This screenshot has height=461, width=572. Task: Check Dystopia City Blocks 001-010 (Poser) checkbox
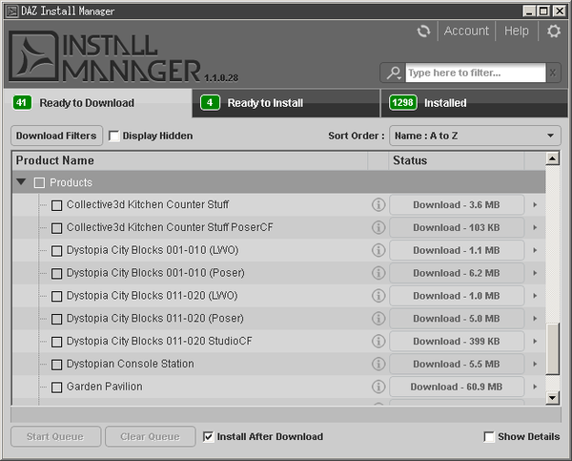point(56,274)
